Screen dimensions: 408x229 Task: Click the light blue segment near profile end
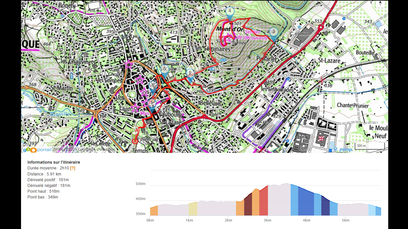coord(372,210)
